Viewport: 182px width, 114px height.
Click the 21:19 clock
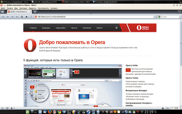(x=149, y=112)
